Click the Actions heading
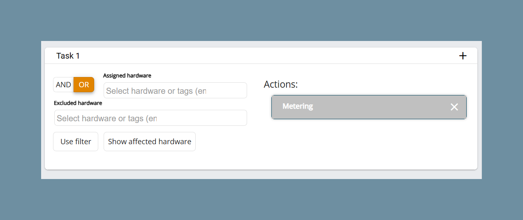Screen dimensions: 523x220 (280, 84)
